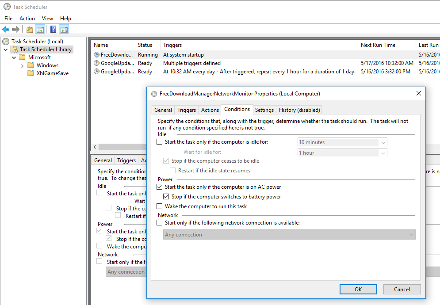
Task: Select Triggers tab in background details pane
Action: point(126,160)
